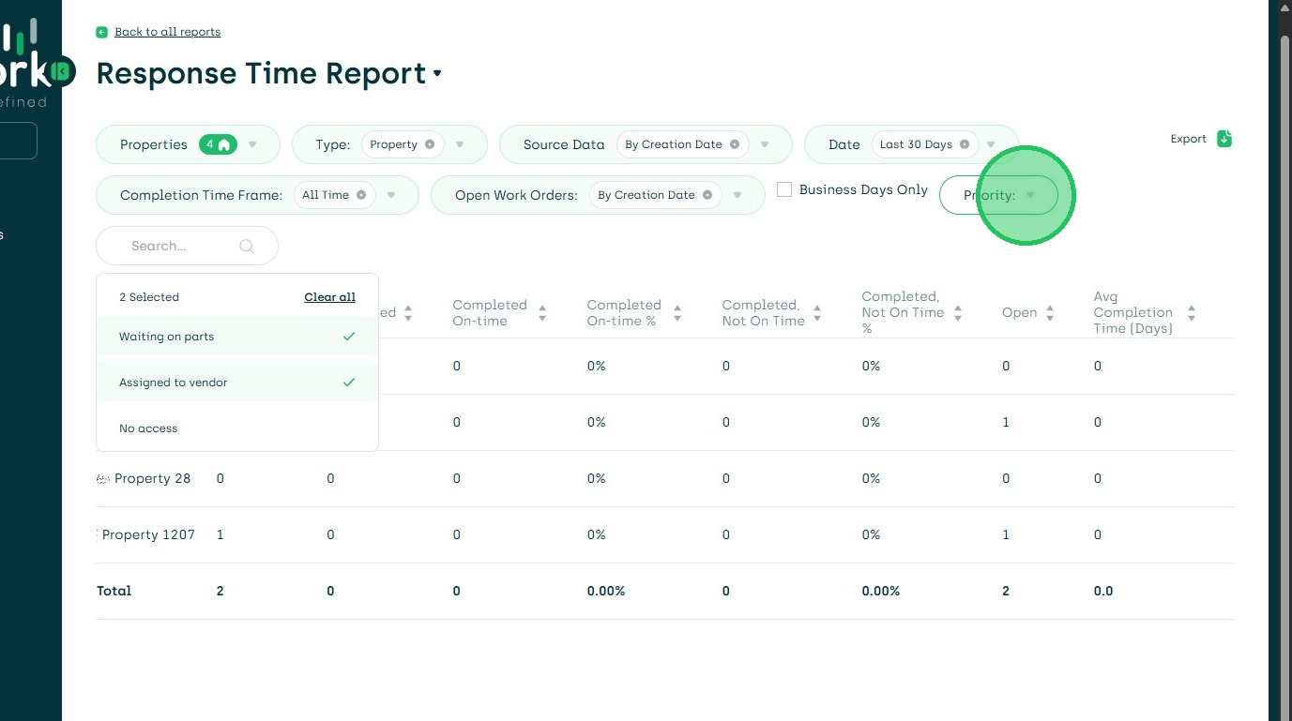Click the search magnifier icon
This screenshot has width=1292, height=721.
point(247,247)
